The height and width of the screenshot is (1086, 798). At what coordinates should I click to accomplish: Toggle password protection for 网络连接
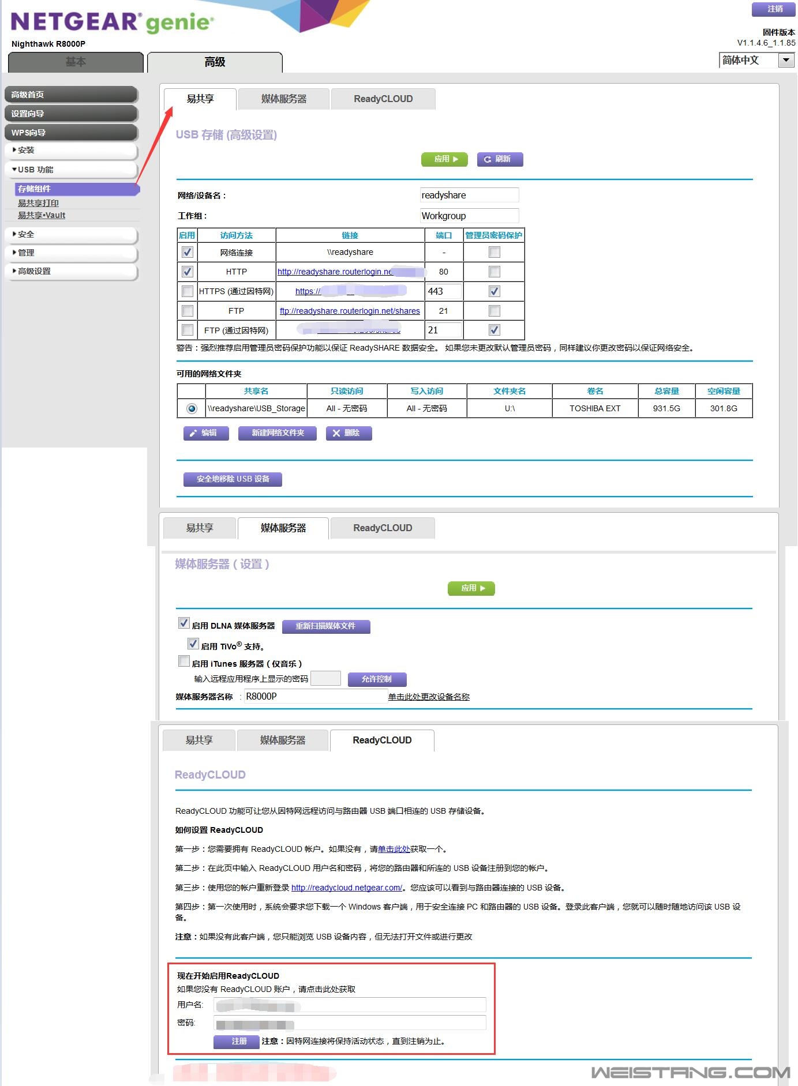tap(494, 252)
